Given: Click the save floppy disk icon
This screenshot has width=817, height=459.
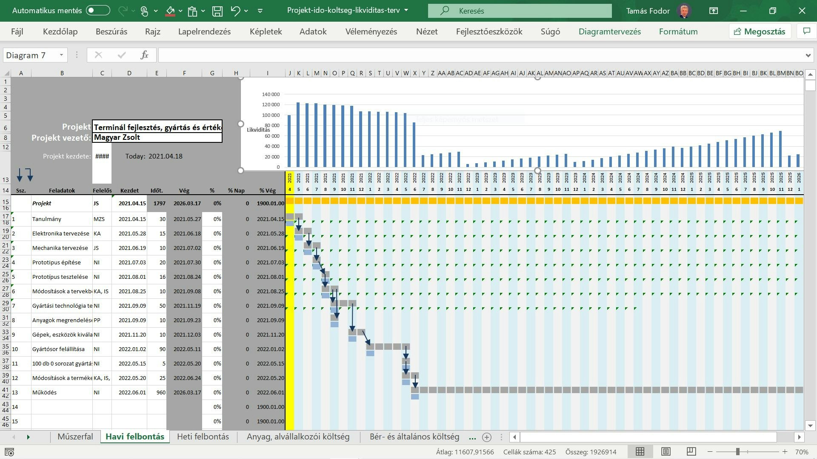Looking at the screenshot, I should coord(217,11).
